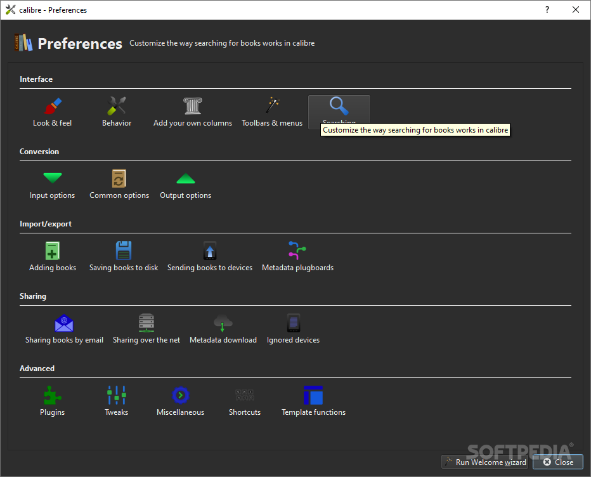This screenshot has width=591, height=477.
Task: Open the Searching preferences magnifier icon
Action: click(x=339, y=107)
